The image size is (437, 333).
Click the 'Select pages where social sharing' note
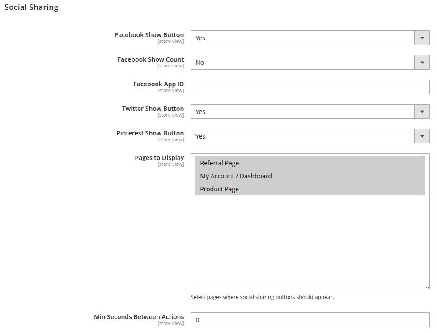click(262, 297)
